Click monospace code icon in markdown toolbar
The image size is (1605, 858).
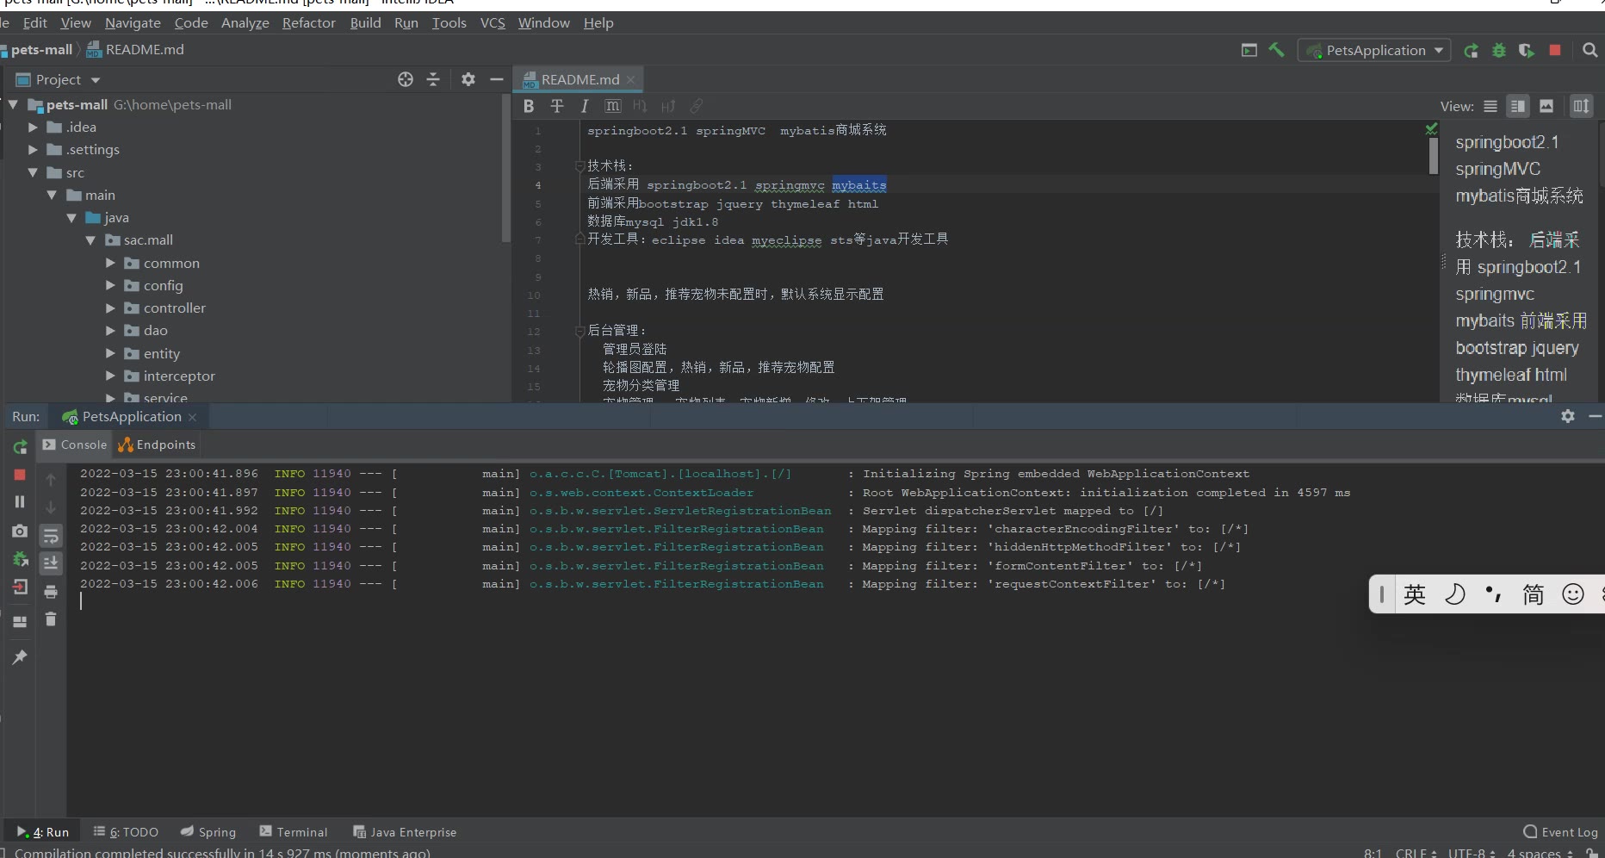[x=612, y=106]
